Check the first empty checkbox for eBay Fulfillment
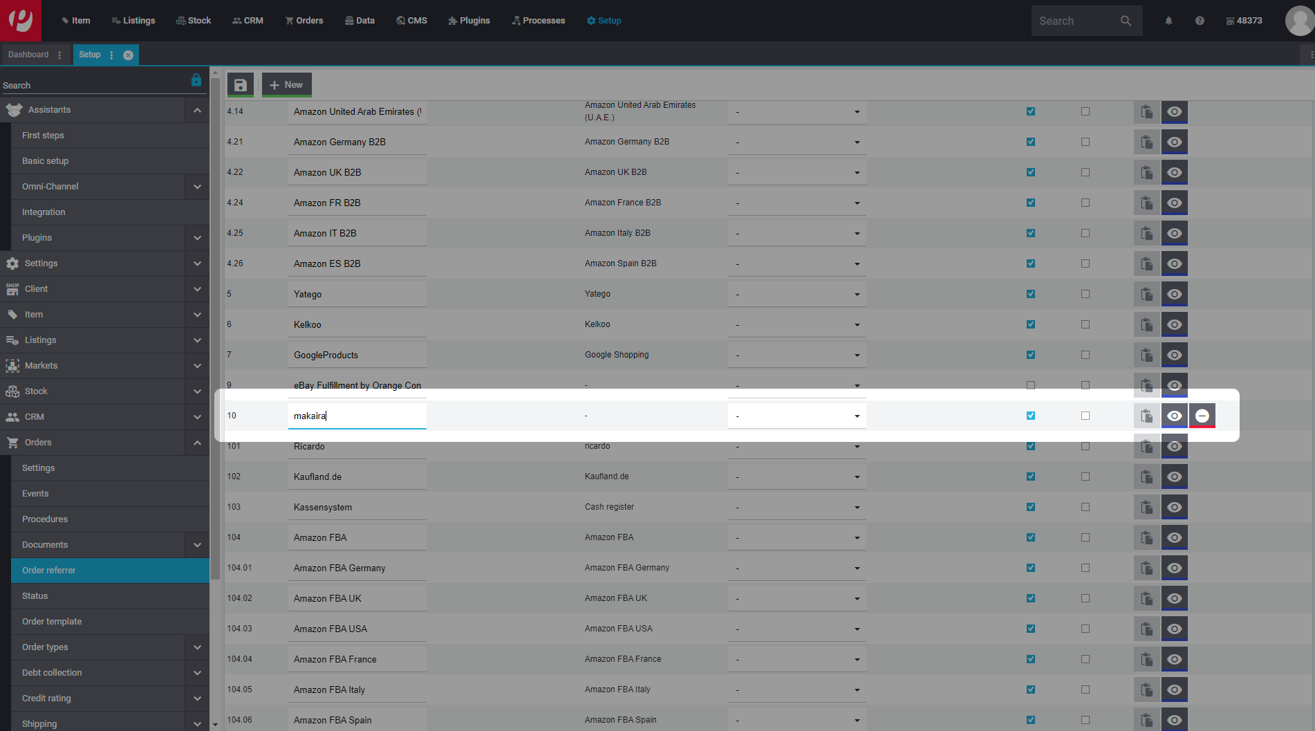1315x731 pixels. (1031, 385)
